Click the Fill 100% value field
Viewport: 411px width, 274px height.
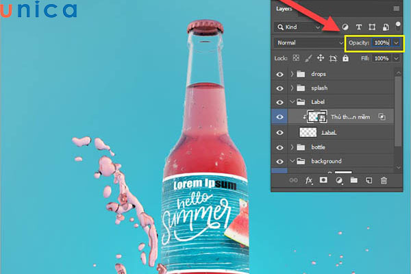click(x=382, y=58)
